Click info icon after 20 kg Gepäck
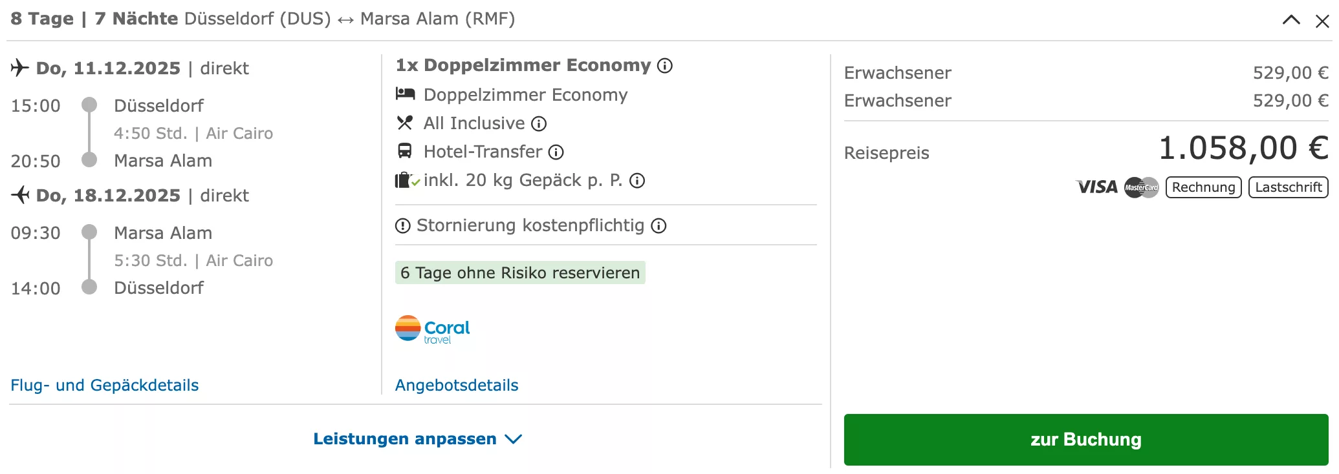Image resolution: width=1339 pixels, height=474 pixels. (x=637, y=181)
